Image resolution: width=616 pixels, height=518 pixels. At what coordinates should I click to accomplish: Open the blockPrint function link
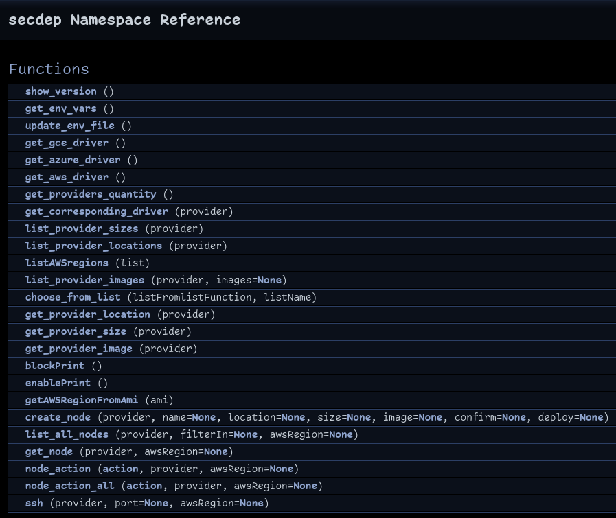(55, 366)
